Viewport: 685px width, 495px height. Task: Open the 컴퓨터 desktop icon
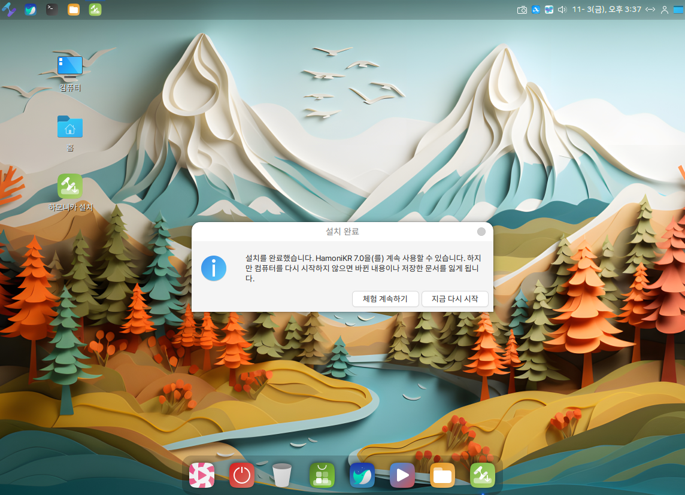70,67
